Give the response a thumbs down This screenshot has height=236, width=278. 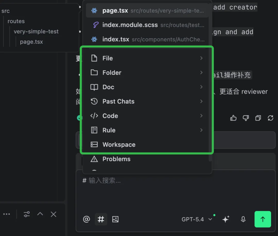point(246,118)
